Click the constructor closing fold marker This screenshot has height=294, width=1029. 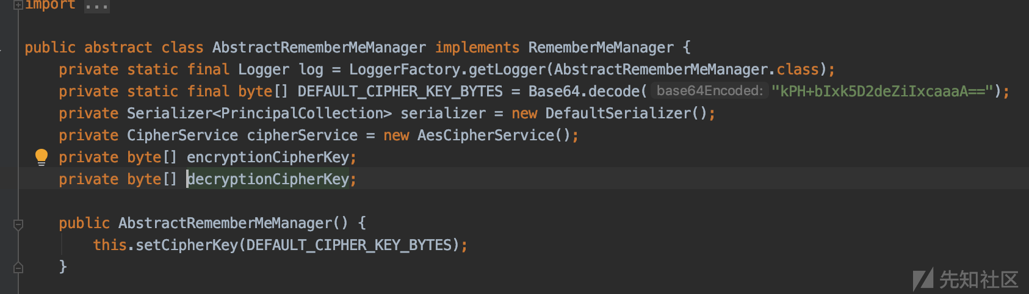coord(18,267)
